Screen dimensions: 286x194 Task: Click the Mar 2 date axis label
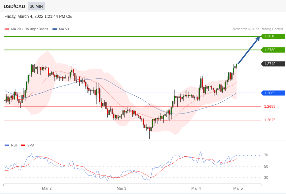pos(47,188)
